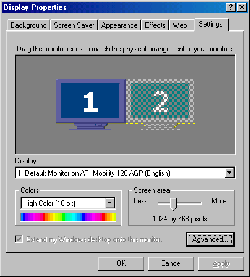Toggle Extend my Windows desktop checkbox
This screenshot has height=277, width=250.
(x=19, y=239)
